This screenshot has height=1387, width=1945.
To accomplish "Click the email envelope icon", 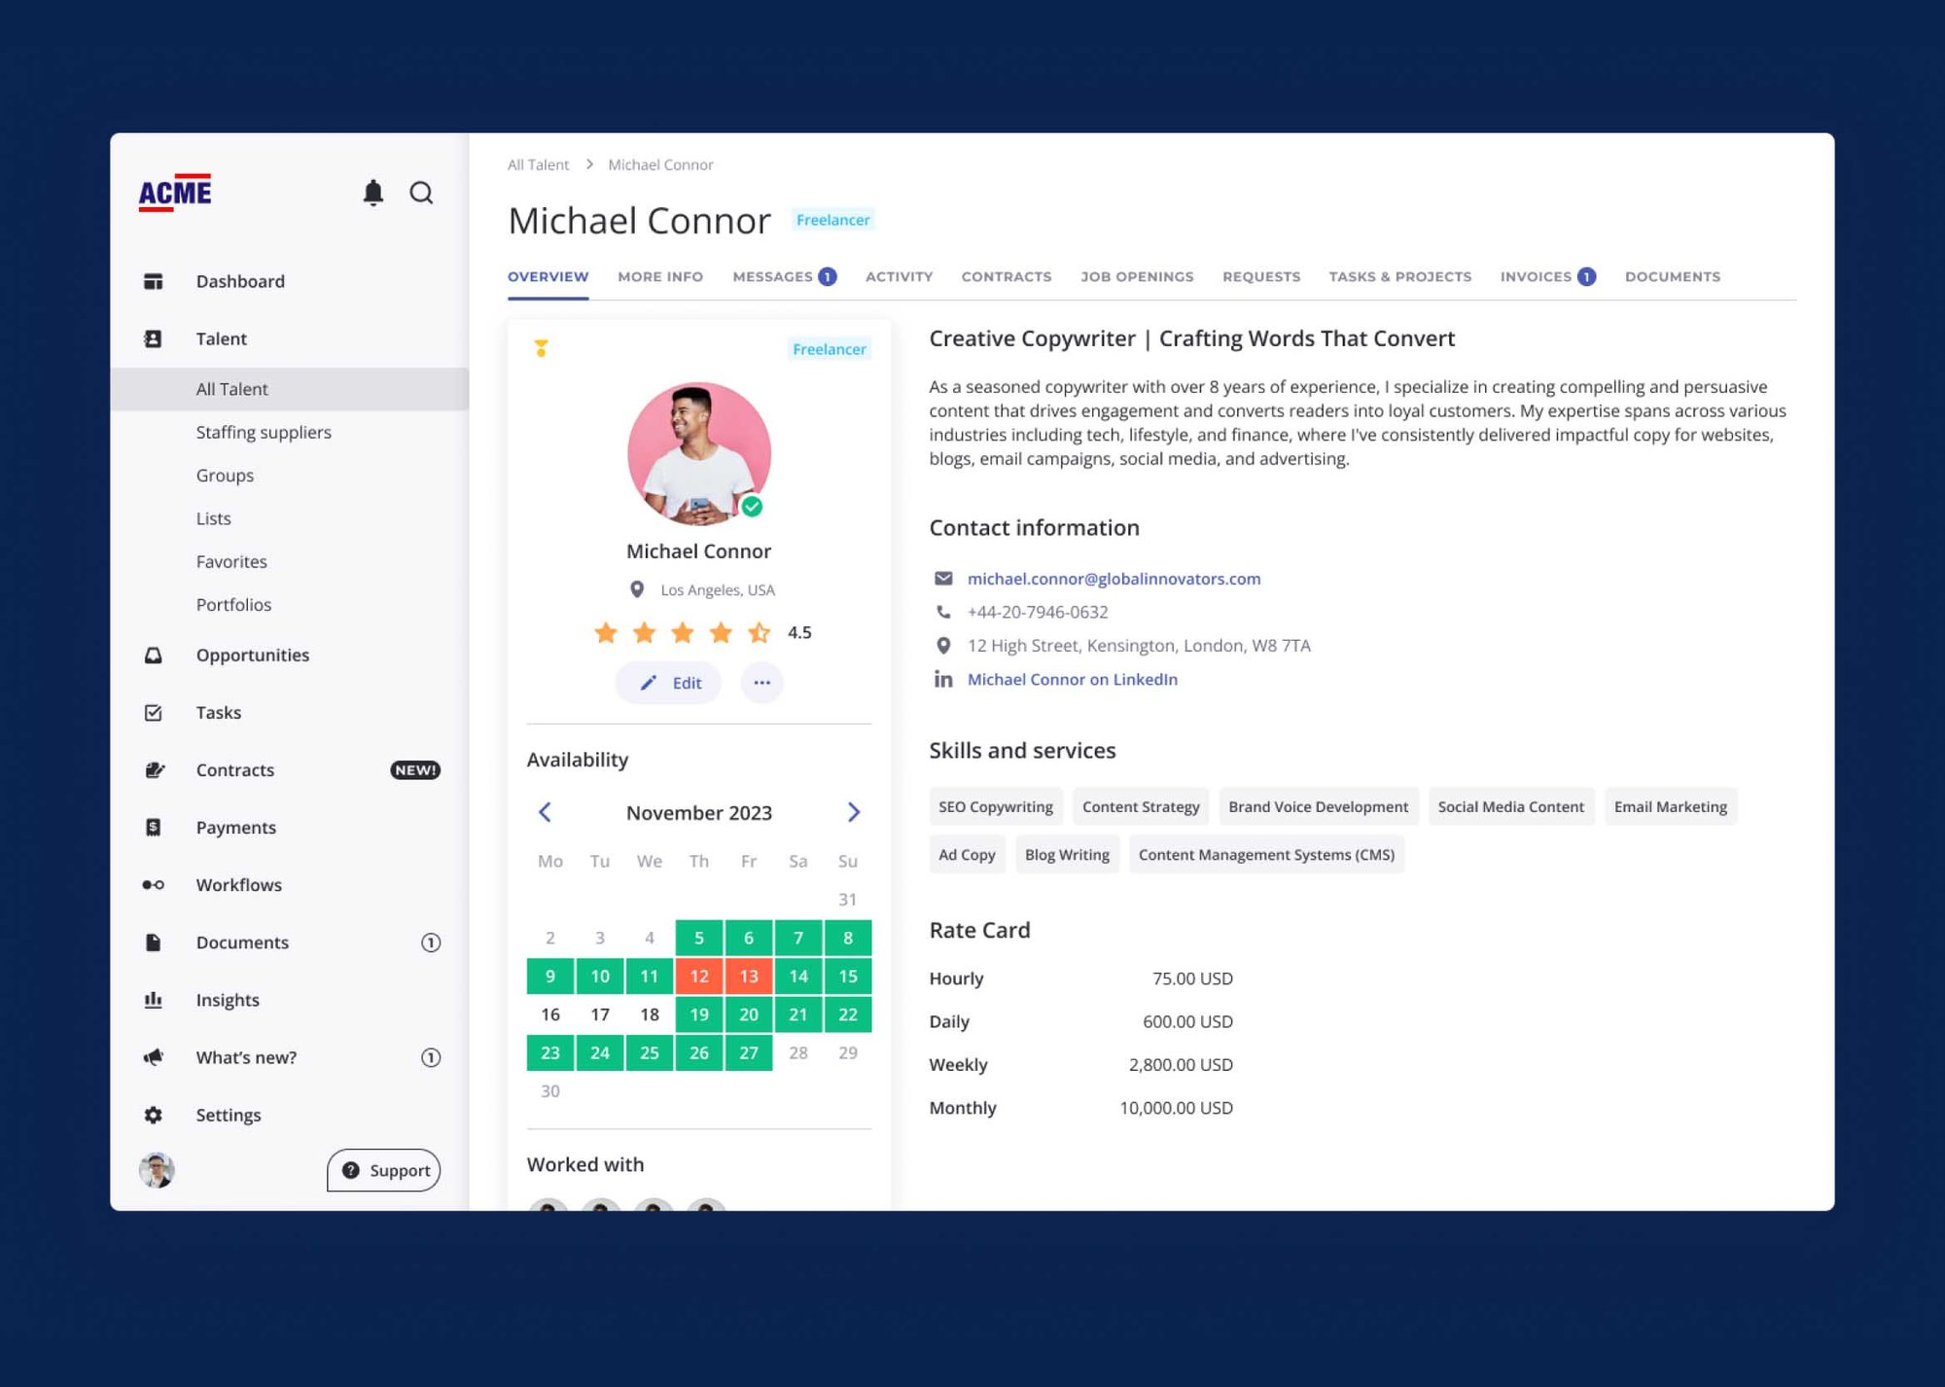I will click(943, 579).
